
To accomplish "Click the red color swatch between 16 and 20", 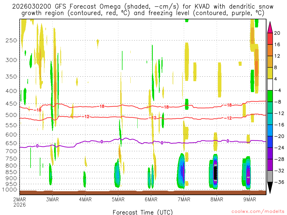I will 270,39.
